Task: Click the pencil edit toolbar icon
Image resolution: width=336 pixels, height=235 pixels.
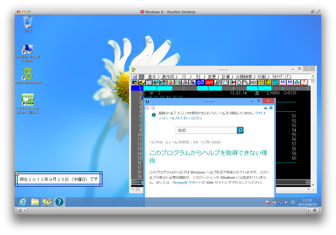Action: point(246,83)
